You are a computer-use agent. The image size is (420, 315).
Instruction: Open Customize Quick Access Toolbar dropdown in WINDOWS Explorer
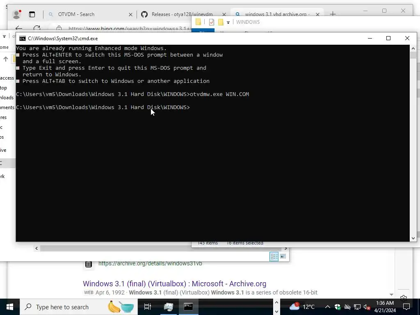click(228, 23)
